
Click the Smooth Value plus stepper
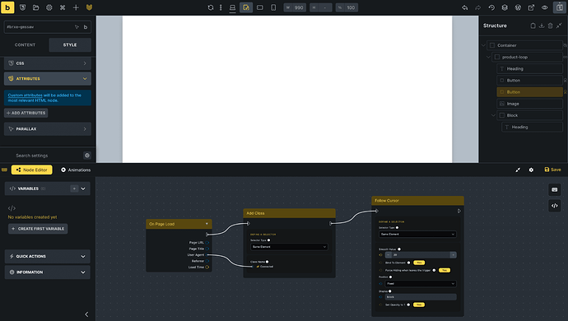(x=453, y=255)
